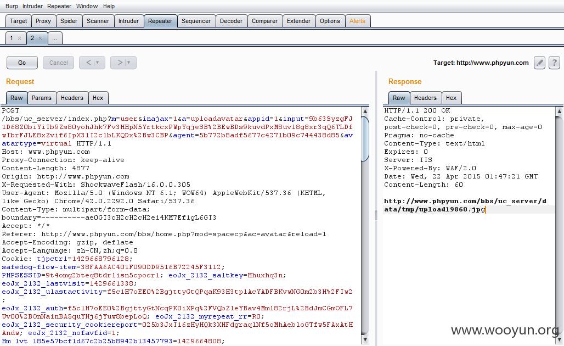Image resolution: width=564 pixels, height=346 pixels.
Task: Click the HTTP/1.1 200 OK response line
Action: tap(417, 110)
